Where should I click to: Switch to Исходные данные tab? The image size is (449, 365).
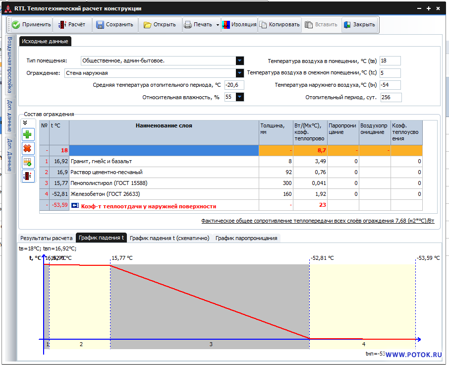[45, 41]
